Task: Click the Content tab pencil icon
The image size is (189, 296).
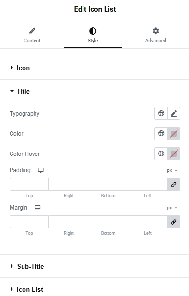Action: pyautogui.click(x=32, y=31)
